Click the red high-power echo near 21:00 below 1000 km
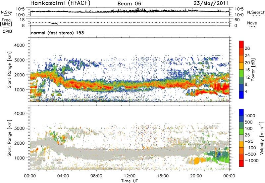Screen dimensions: 265x183 pyautogui.click(x=205, y=92)
